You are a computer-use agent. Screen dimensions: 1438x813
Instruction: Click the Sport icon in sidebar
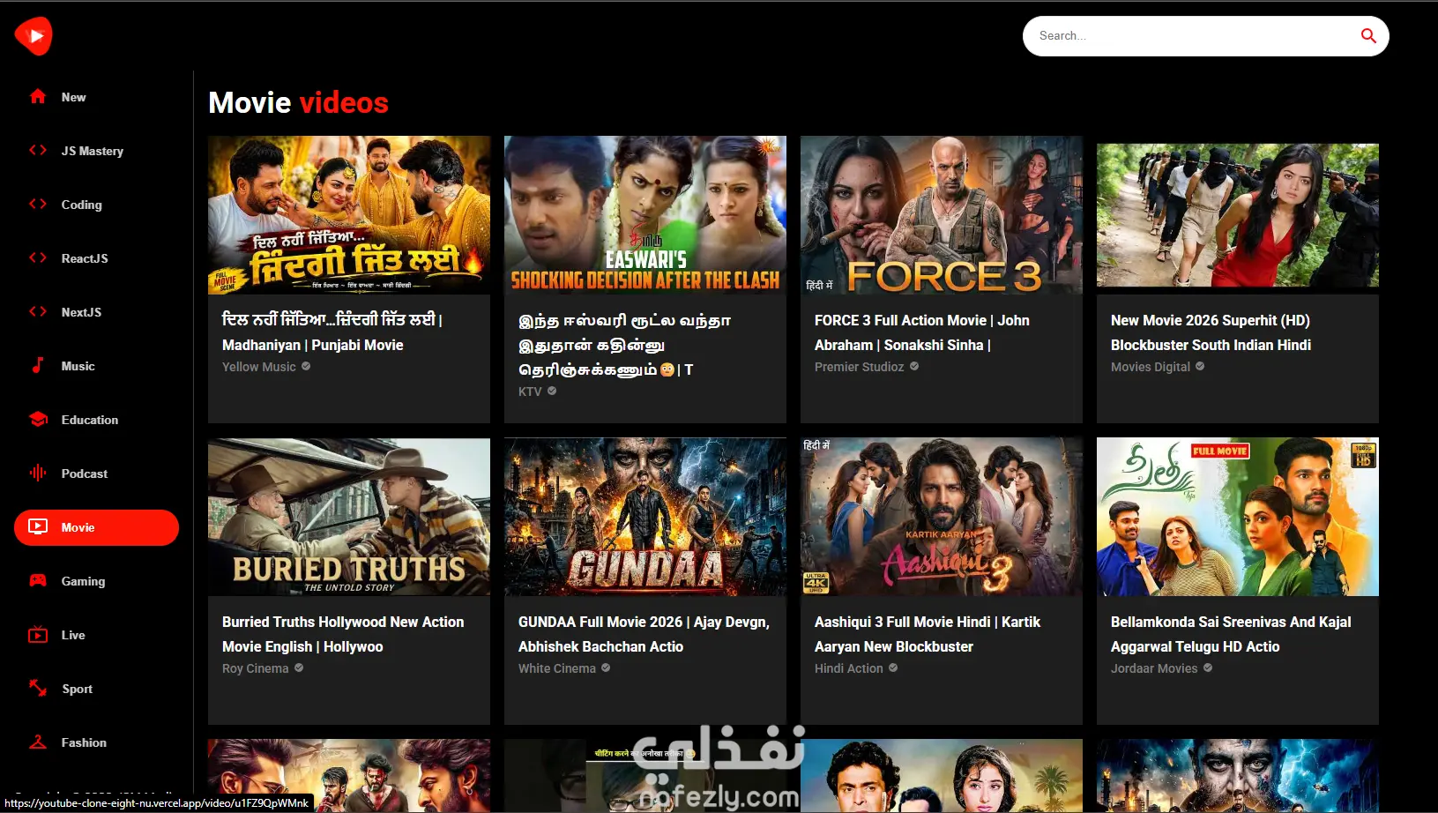(38, 689)
